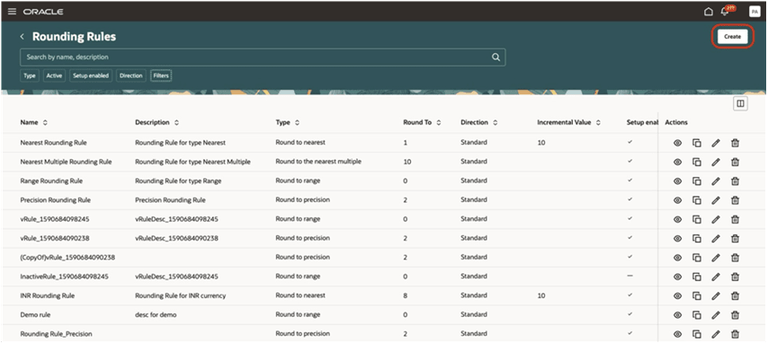The height and width of the screenshot is (344, 768).
Task: View the Nearest Rounding Rule row
Action: click(677, 143)
